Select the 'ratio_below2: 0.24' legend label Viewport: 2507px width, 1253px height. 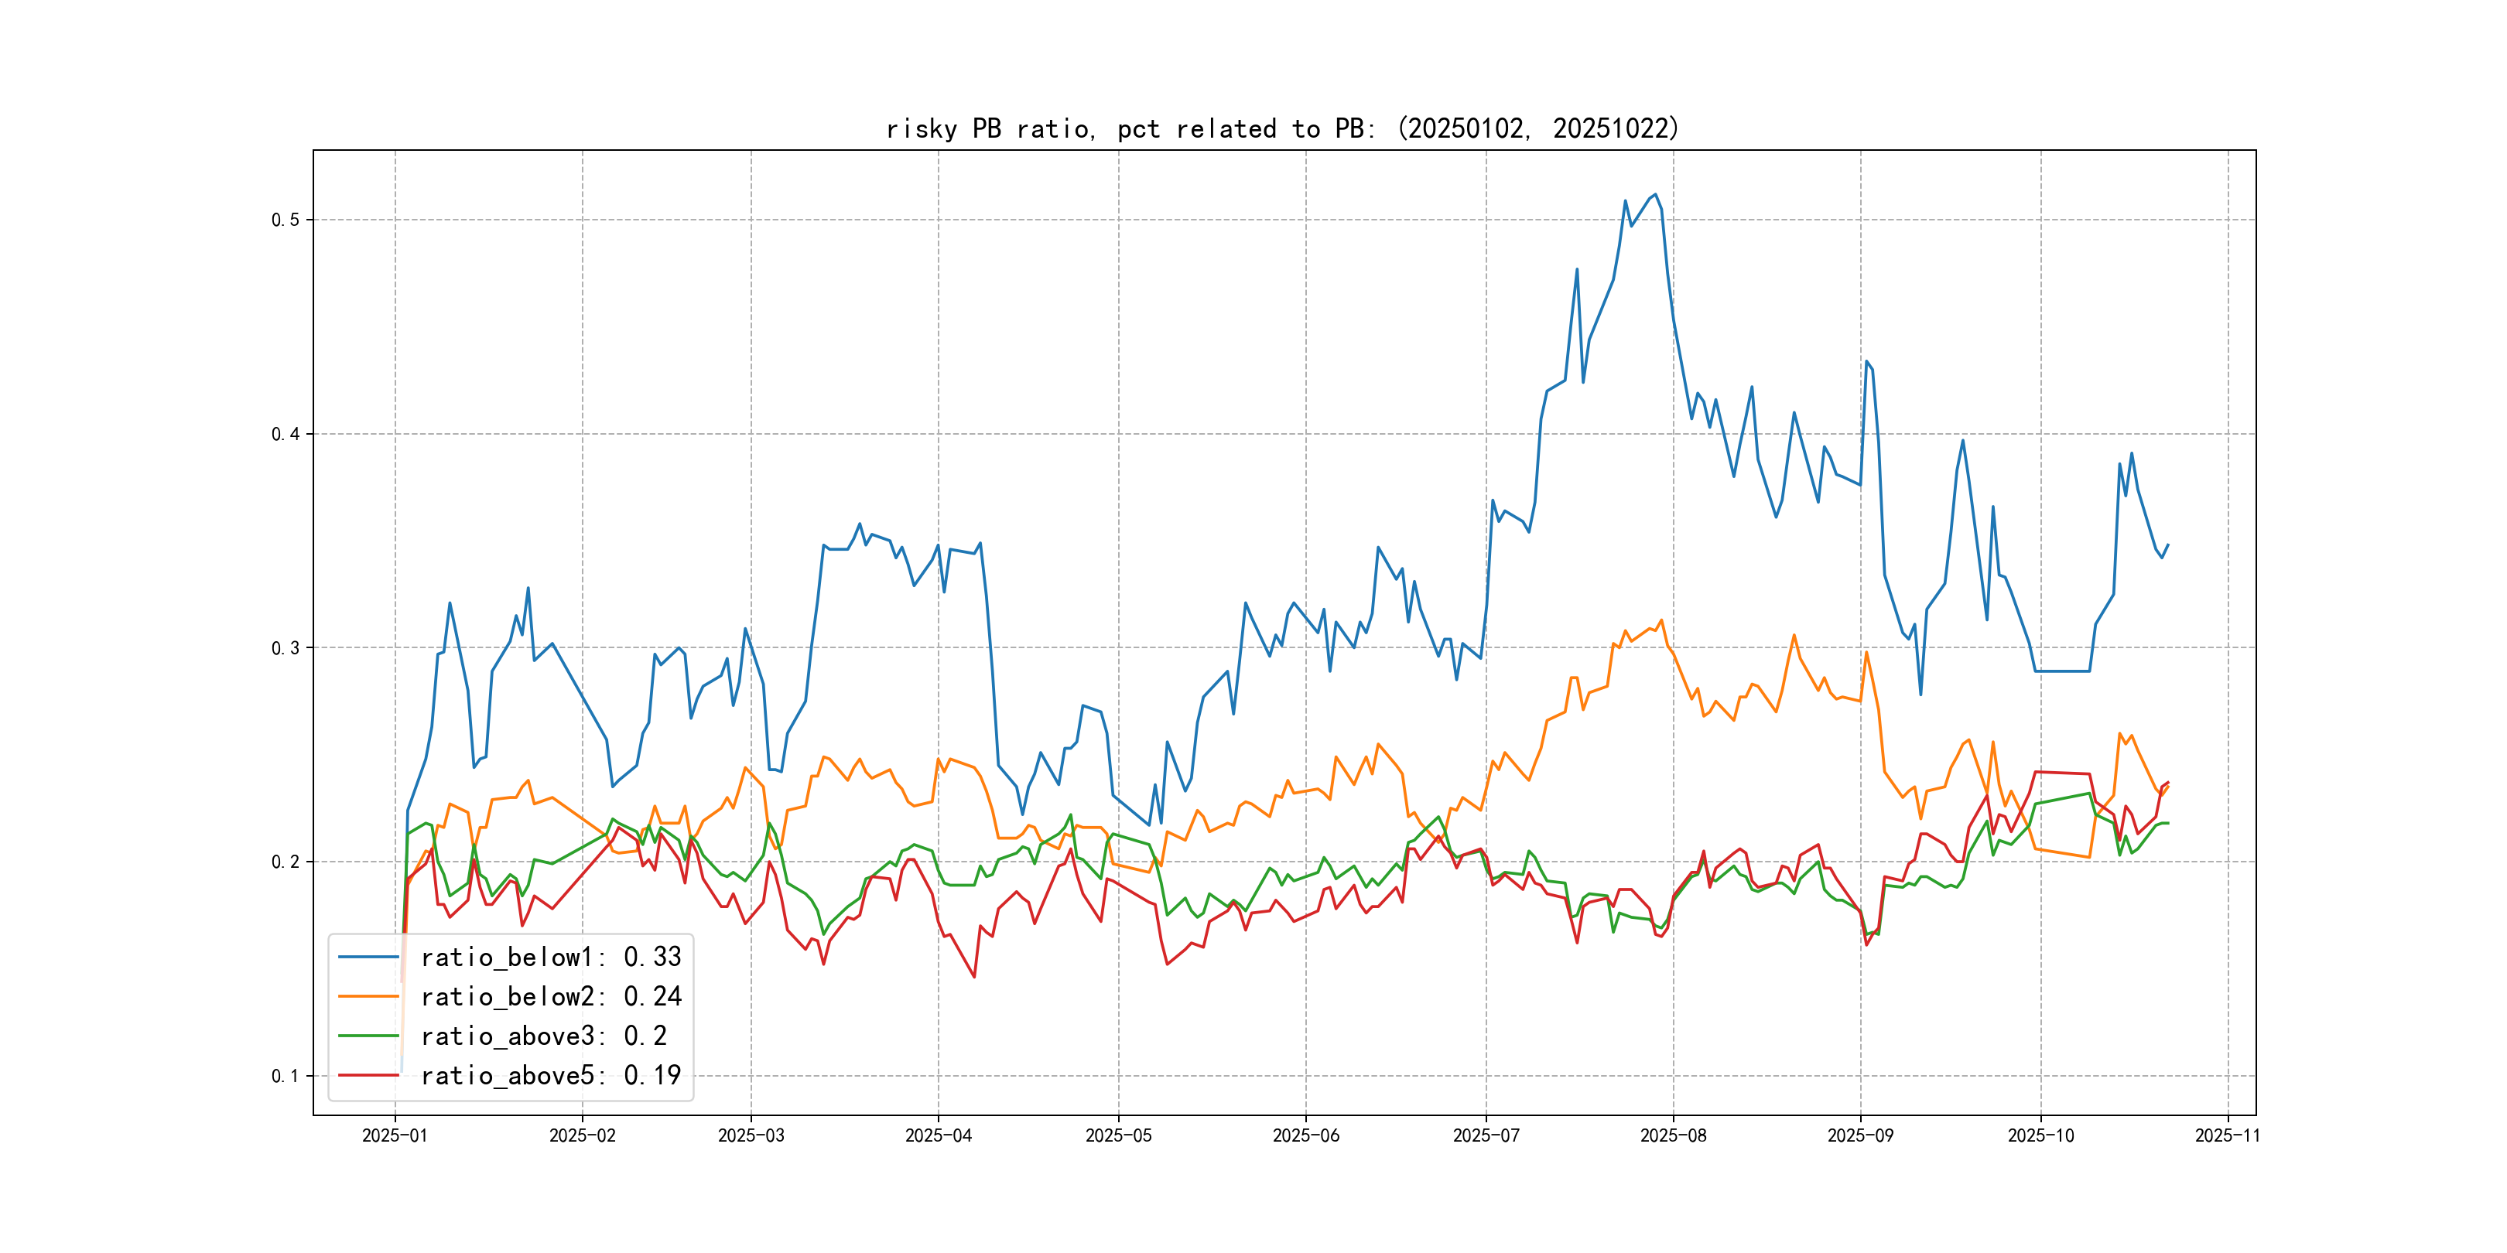[551, 996]
